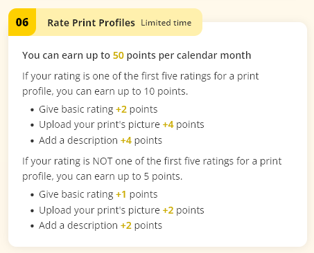Click the +4 value for description
This screenshot has width=314, height=253.
coord(126,140)
